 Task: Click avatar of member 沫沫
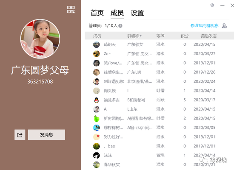click(x=97, y=156)
